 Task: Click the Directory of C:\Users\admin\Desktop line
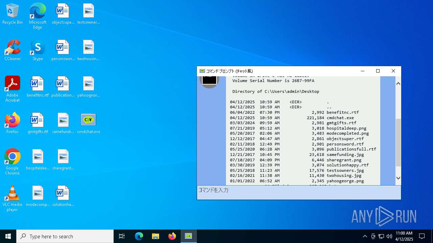pyautogui.click(x=276, y=91)
